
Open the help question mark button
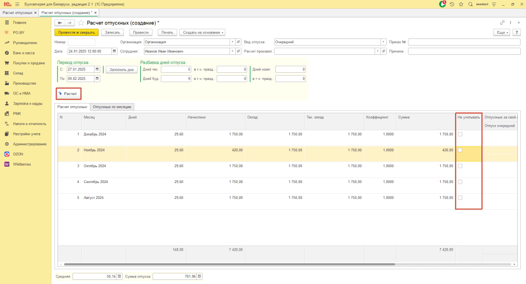pos(517,32)
